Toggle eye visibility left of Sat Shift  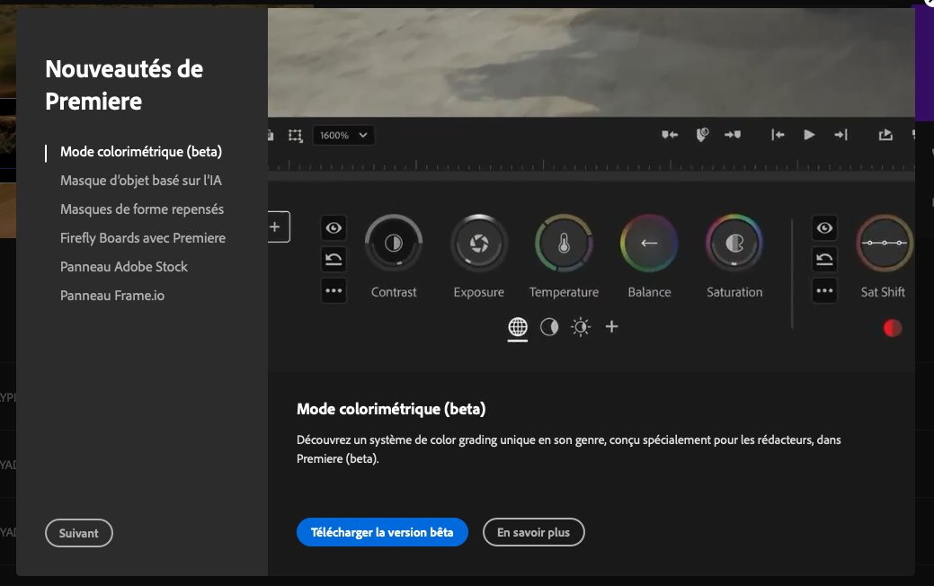click(x=824, y=228)
